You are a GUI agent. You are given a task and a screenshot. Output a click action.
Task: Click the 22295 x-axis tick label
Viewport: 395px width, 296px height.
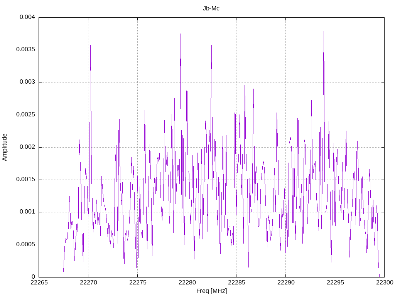pyautogui.click(x=335, y=283)
